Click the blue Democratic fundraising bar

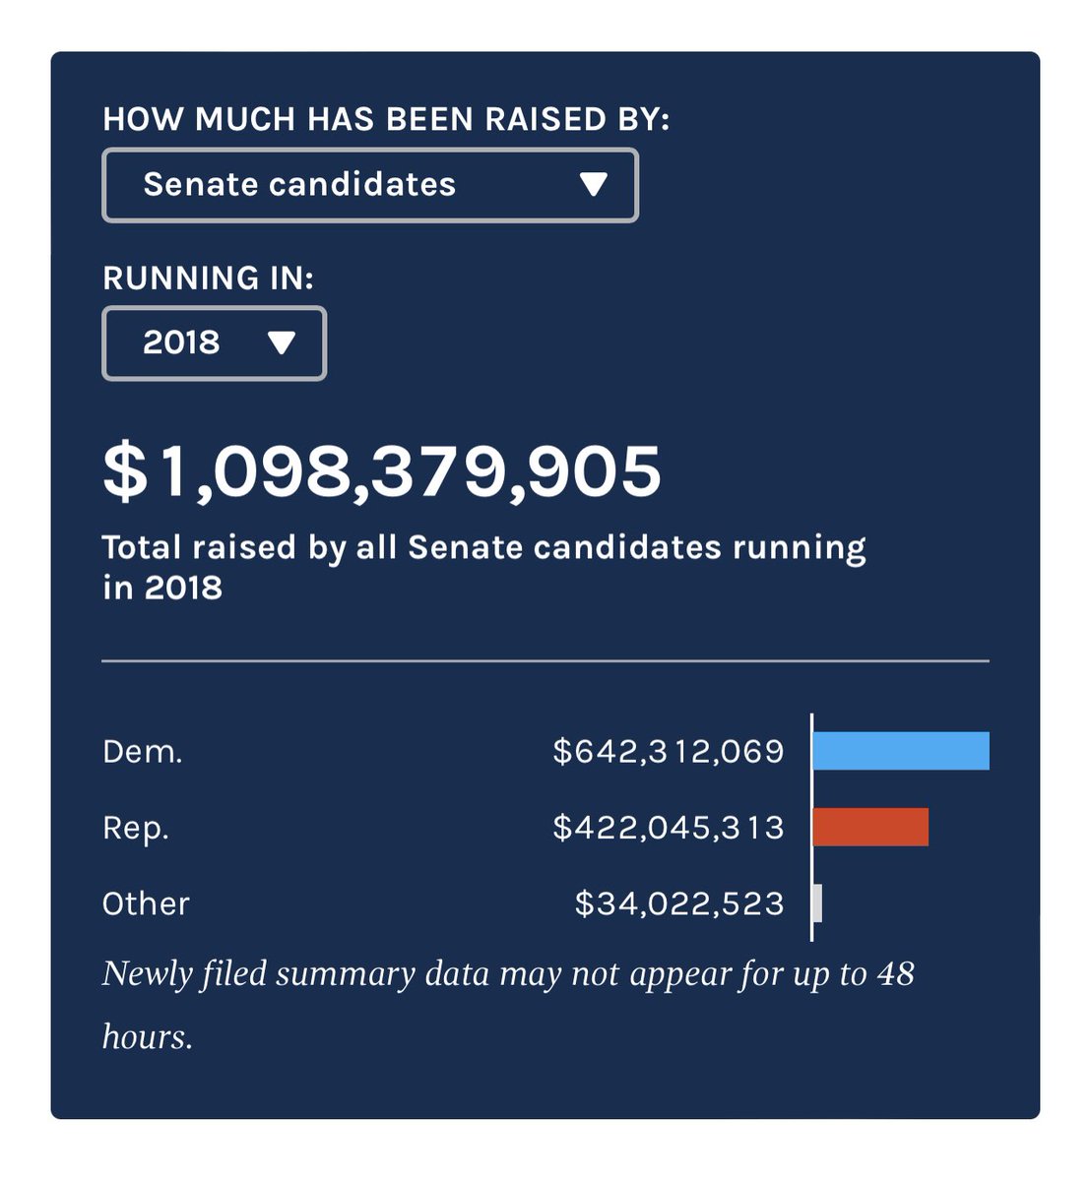(x=900, y=751)
